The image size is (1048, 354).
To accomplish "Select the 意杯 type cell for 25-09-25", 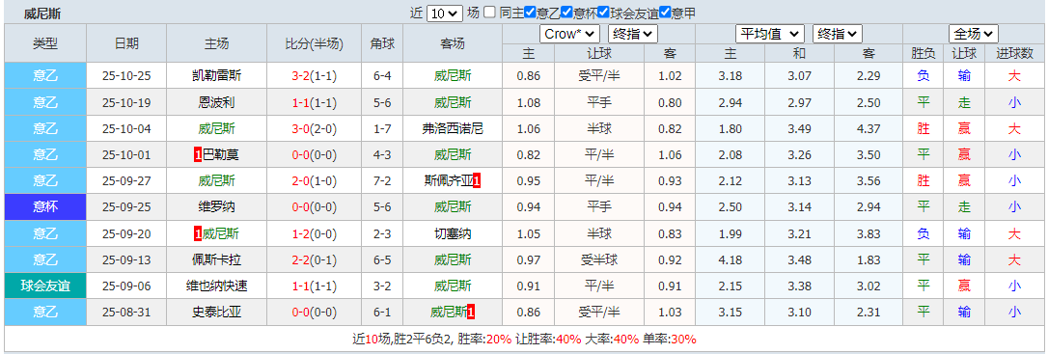I will [45, 207].
